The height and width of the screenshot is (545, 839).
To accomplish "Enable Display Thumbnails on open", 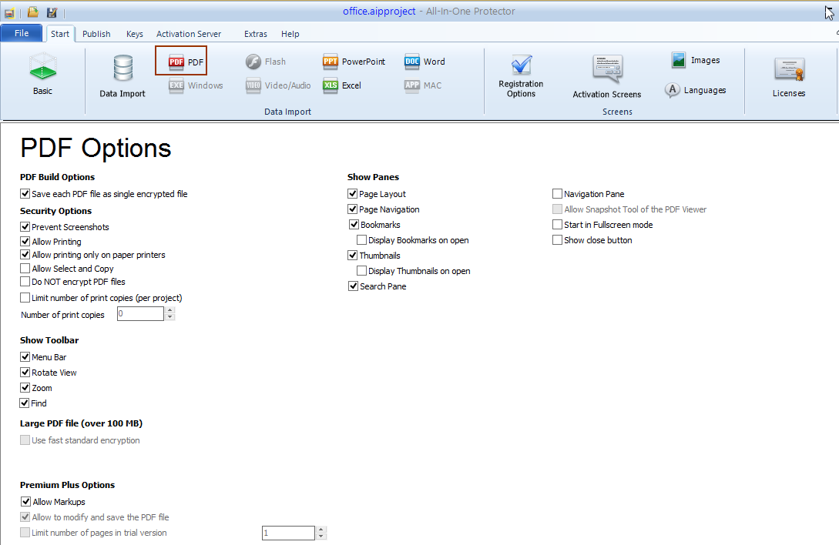I will [361, 271].
